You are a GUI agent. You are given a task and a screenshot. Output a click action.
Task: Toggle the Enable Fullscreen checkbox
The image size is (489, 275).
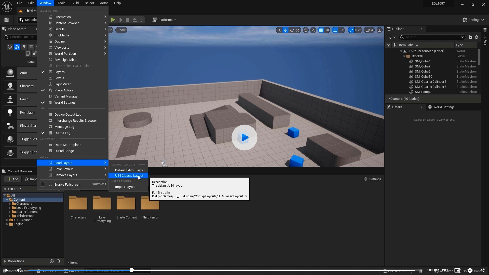43,185
